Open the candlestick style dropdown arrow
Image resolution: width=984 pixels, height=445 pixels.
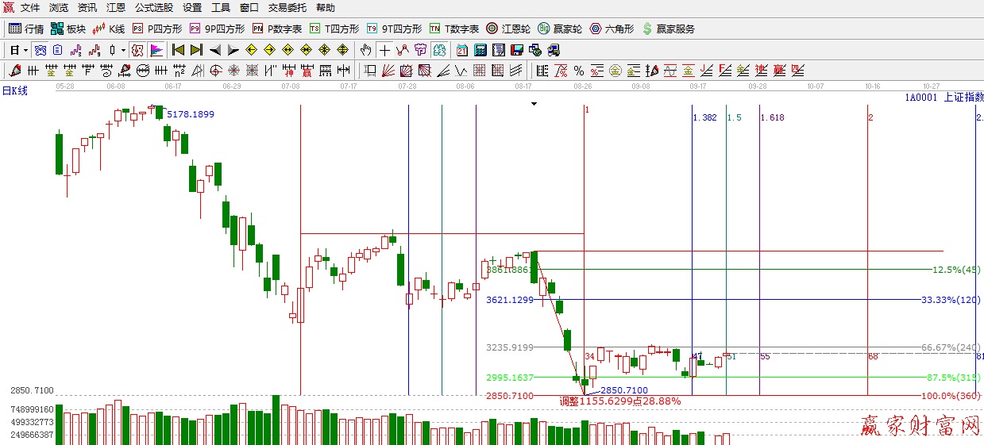click(x=123, y=50)
